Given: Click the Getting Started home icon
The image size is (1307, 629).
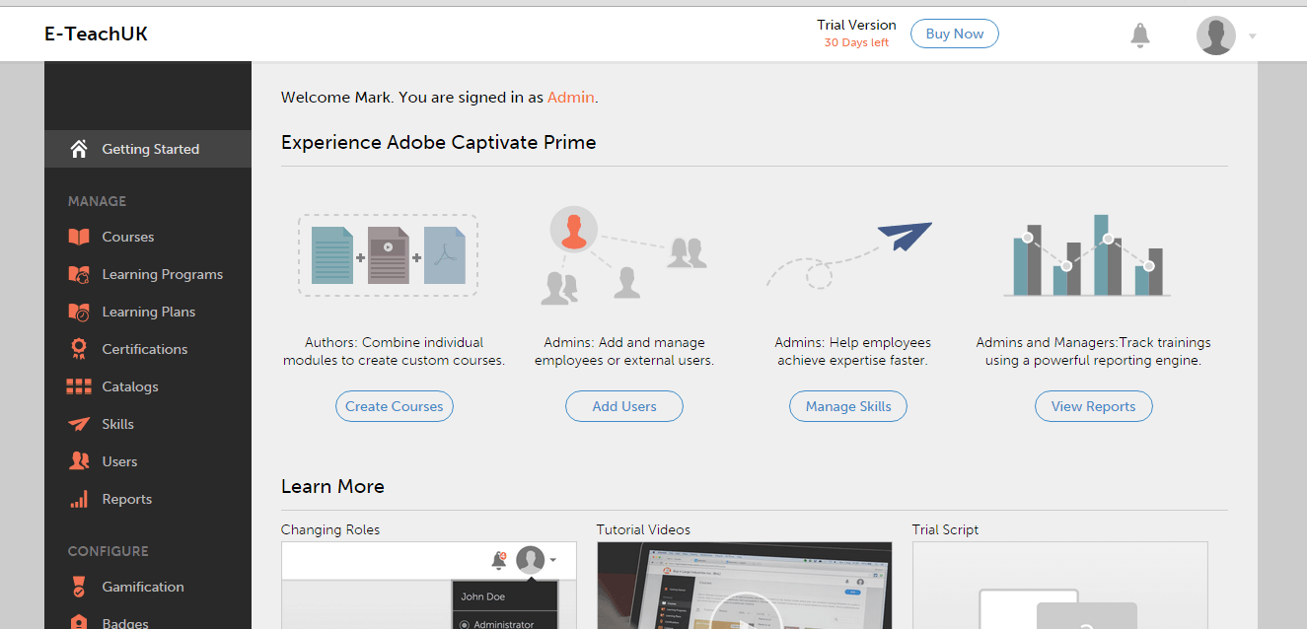Looking at the screenshot, I should [x=79, y=149].
